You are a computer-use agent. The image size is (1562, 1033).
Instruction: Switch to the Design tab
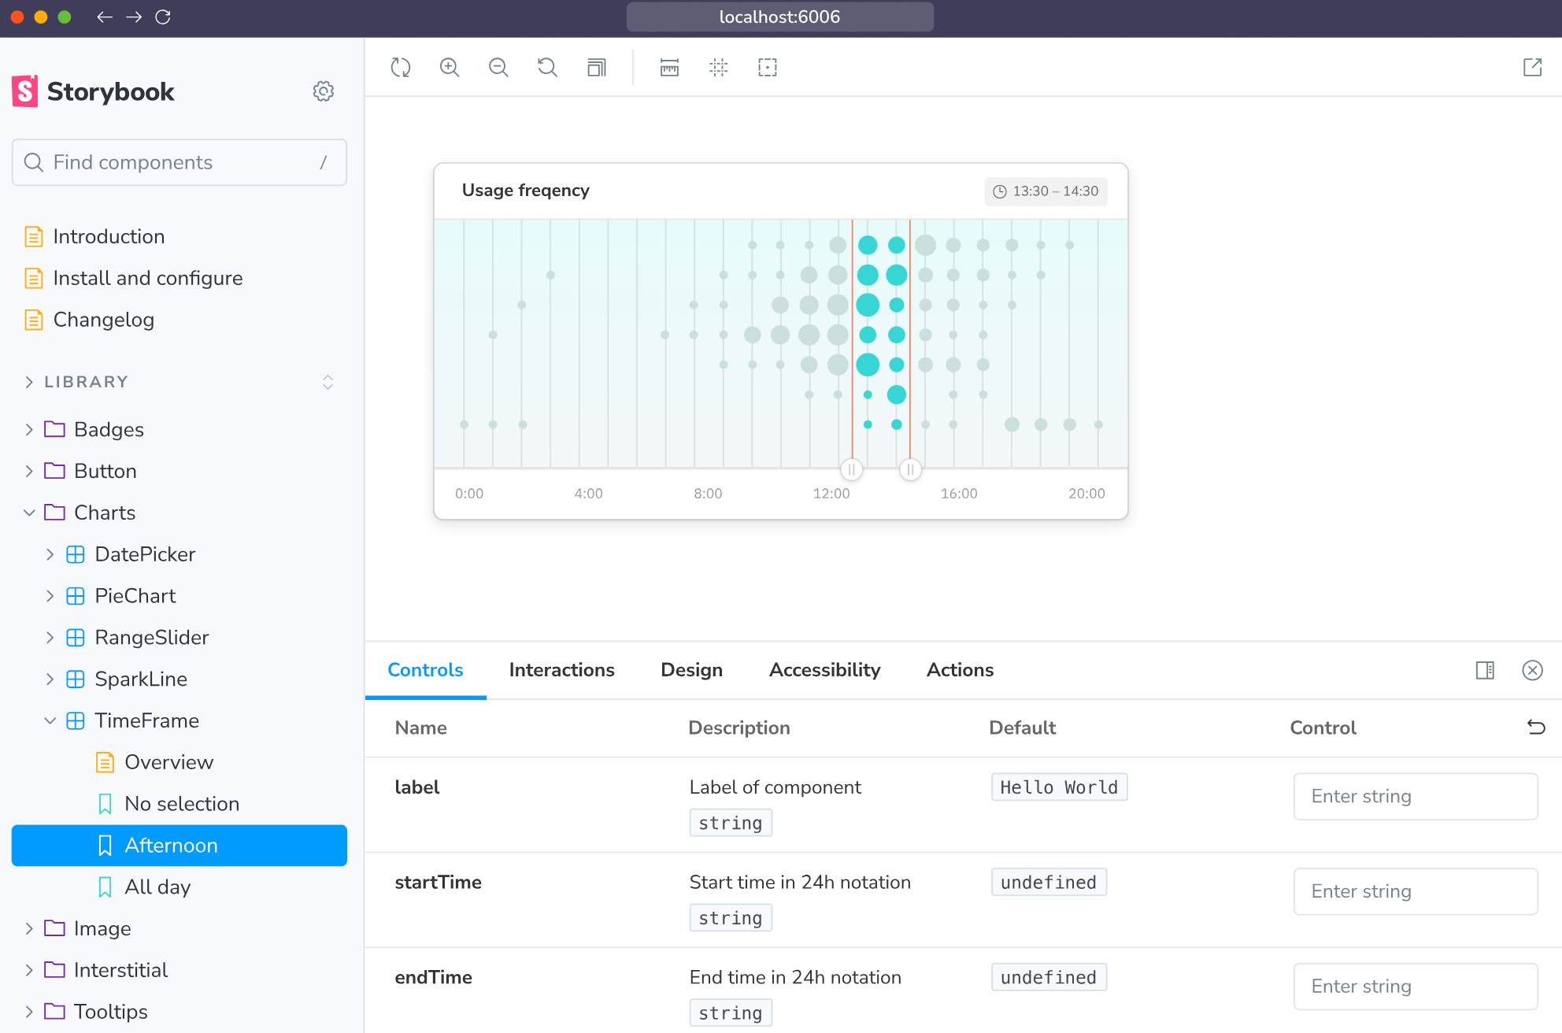[692, 670]
